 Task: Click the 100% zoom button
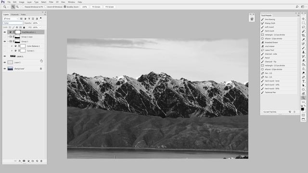[85, 7]
